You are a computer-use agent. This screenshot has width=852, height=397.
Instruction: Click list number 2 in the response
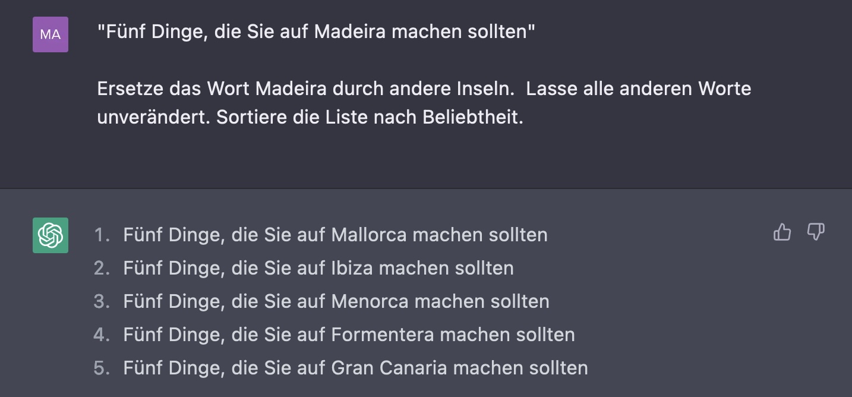click(x=102, y=268)
